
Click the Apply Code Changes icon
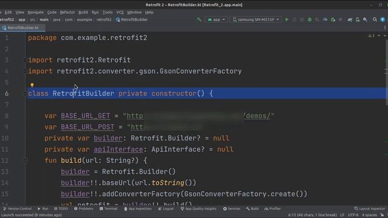(x=302, y=19)
